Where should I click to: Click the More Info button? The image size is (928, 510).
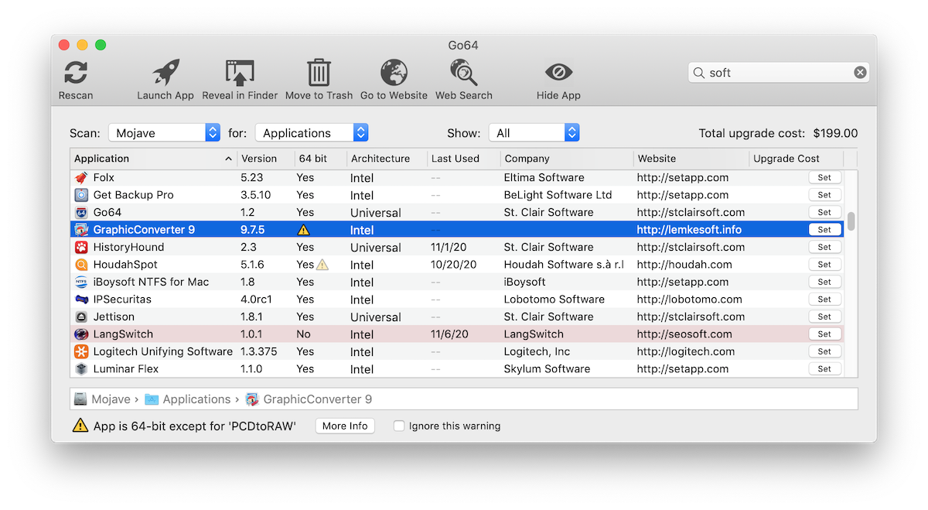(345, 426)
